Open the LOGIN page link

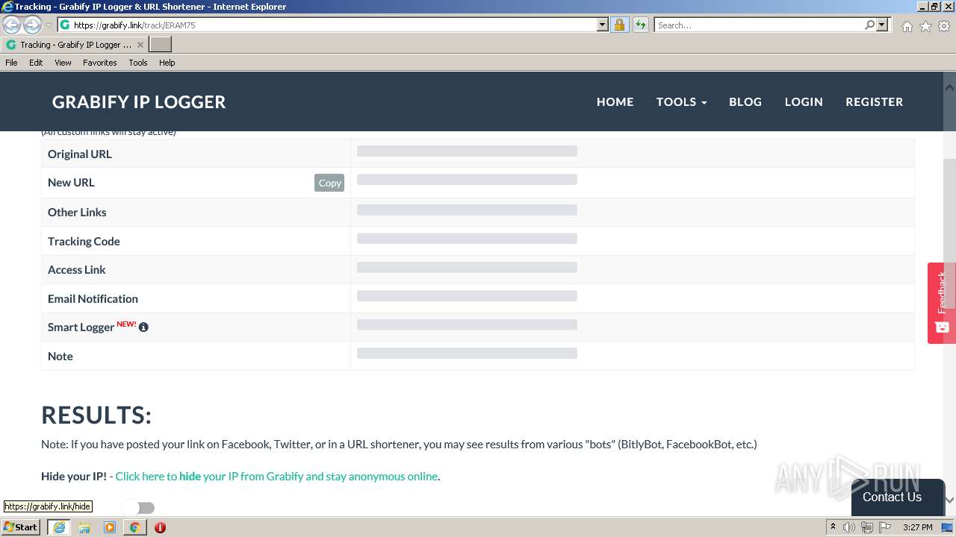tap(804, 102)
